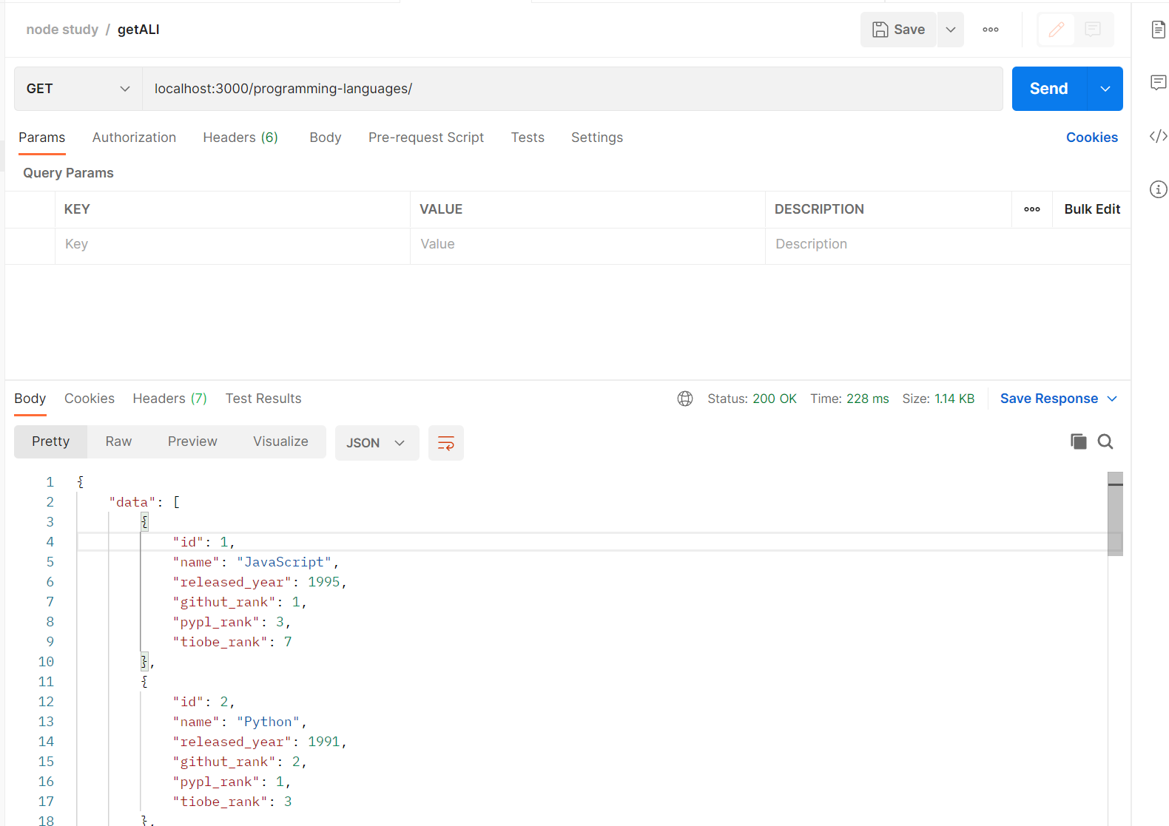The height and width of the screenshot is (826, 1169).
Task: Open the Pre-request Script tab
Action: click(x=426, y=138)
